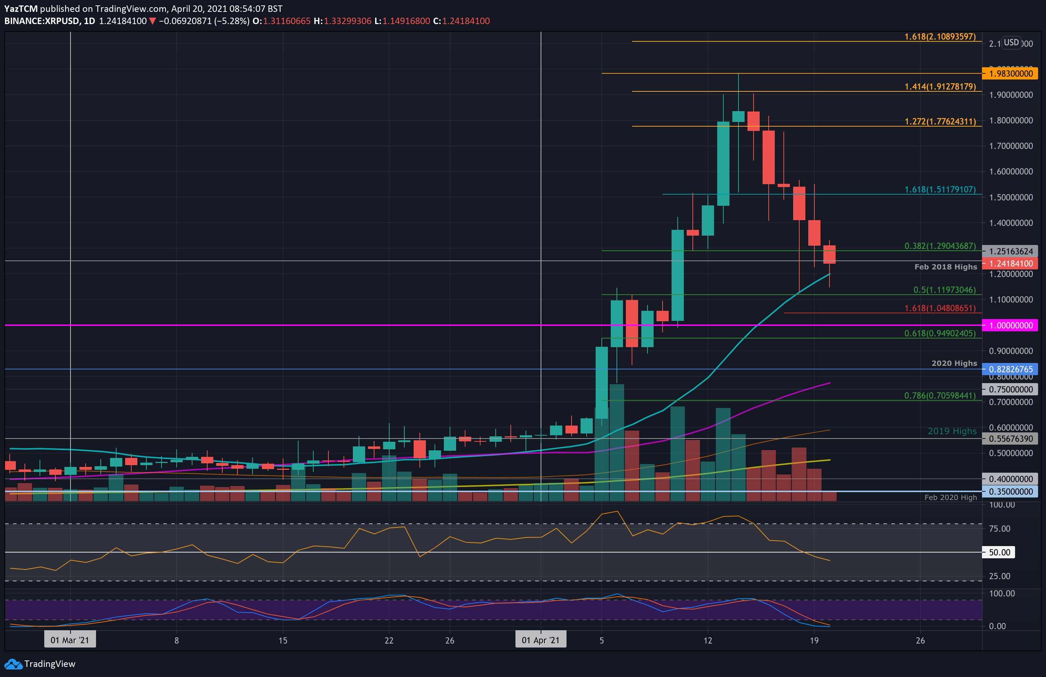The width and height of the screenshot is (1046, 677).
Task: Click the date axis label 19
Action: 814,641
